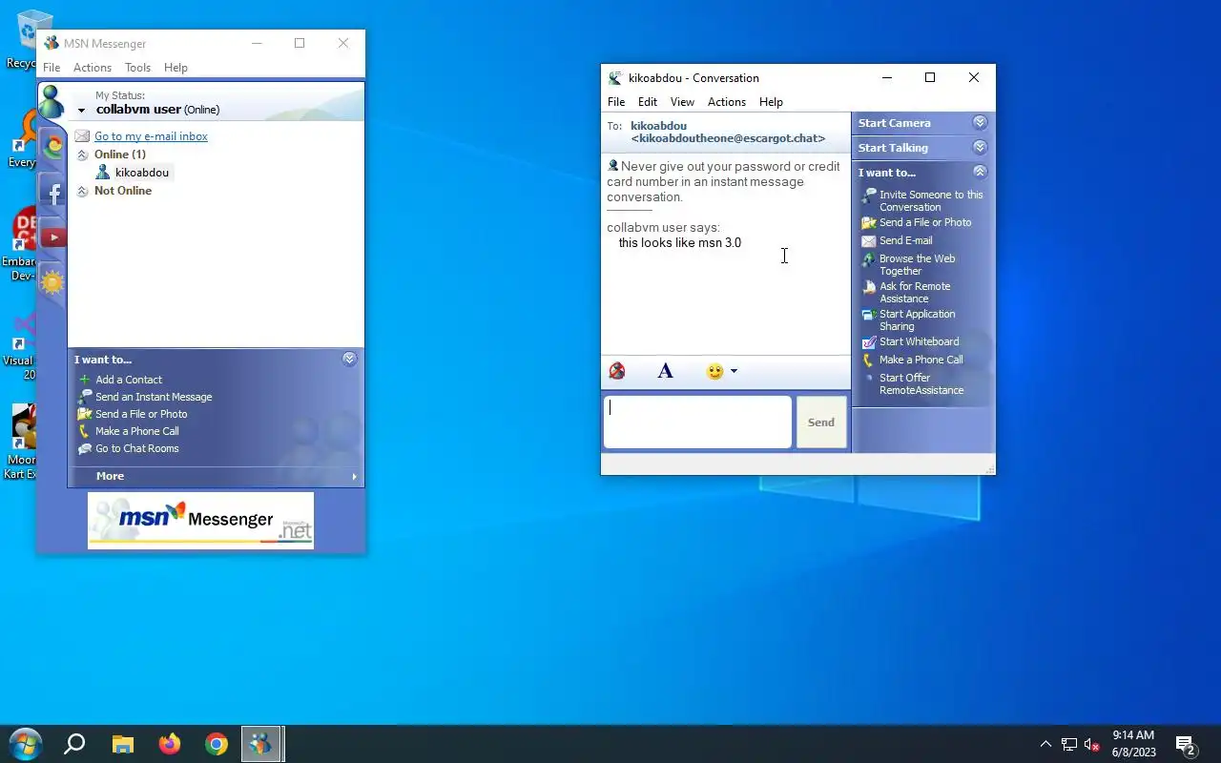Image resolution: width=1221 pixels, height=763 pixels.
Task: Open the Actions menu in Conversation window
Action: (x=727, y=102)
